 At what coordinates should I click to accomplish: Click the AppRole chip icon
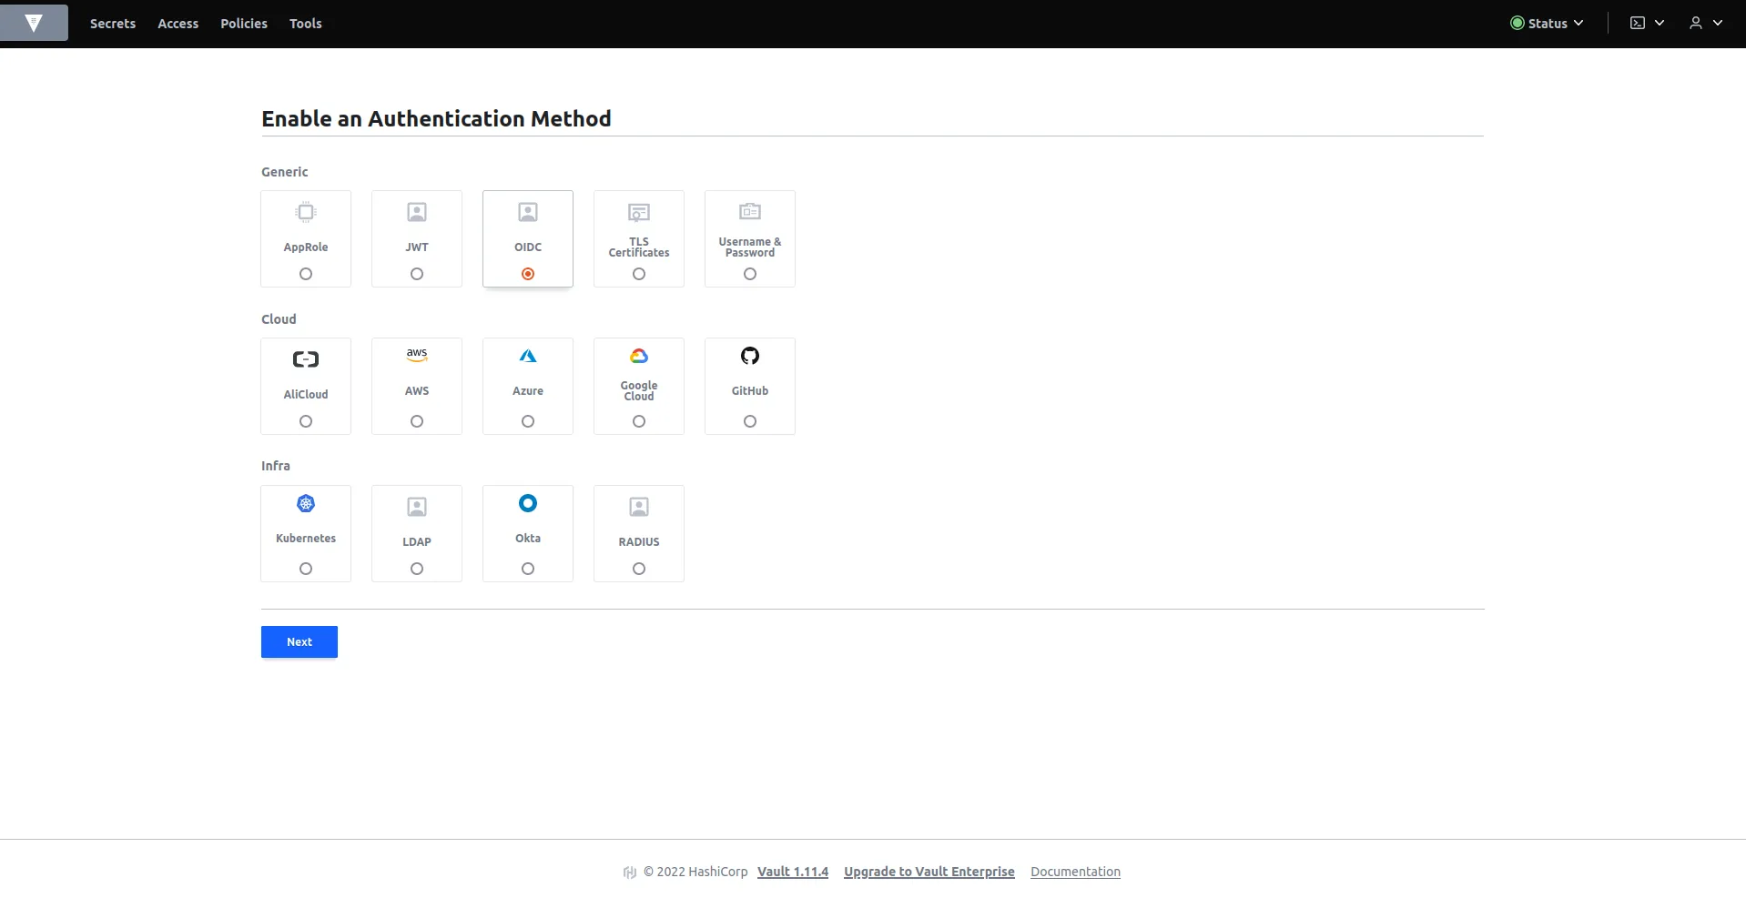click(306, 212)
